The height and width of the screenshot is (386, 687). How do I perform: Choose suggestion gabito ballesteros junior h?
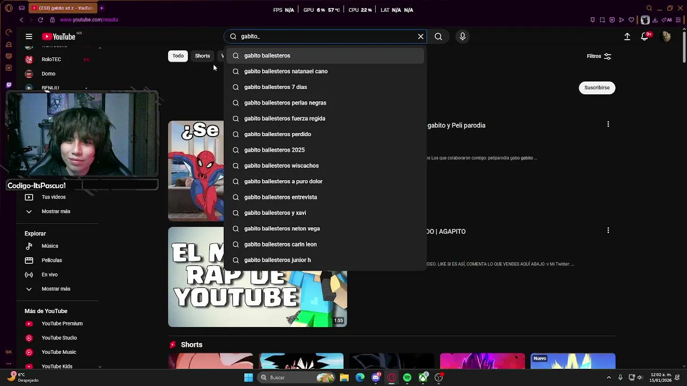tap(325, 260)
